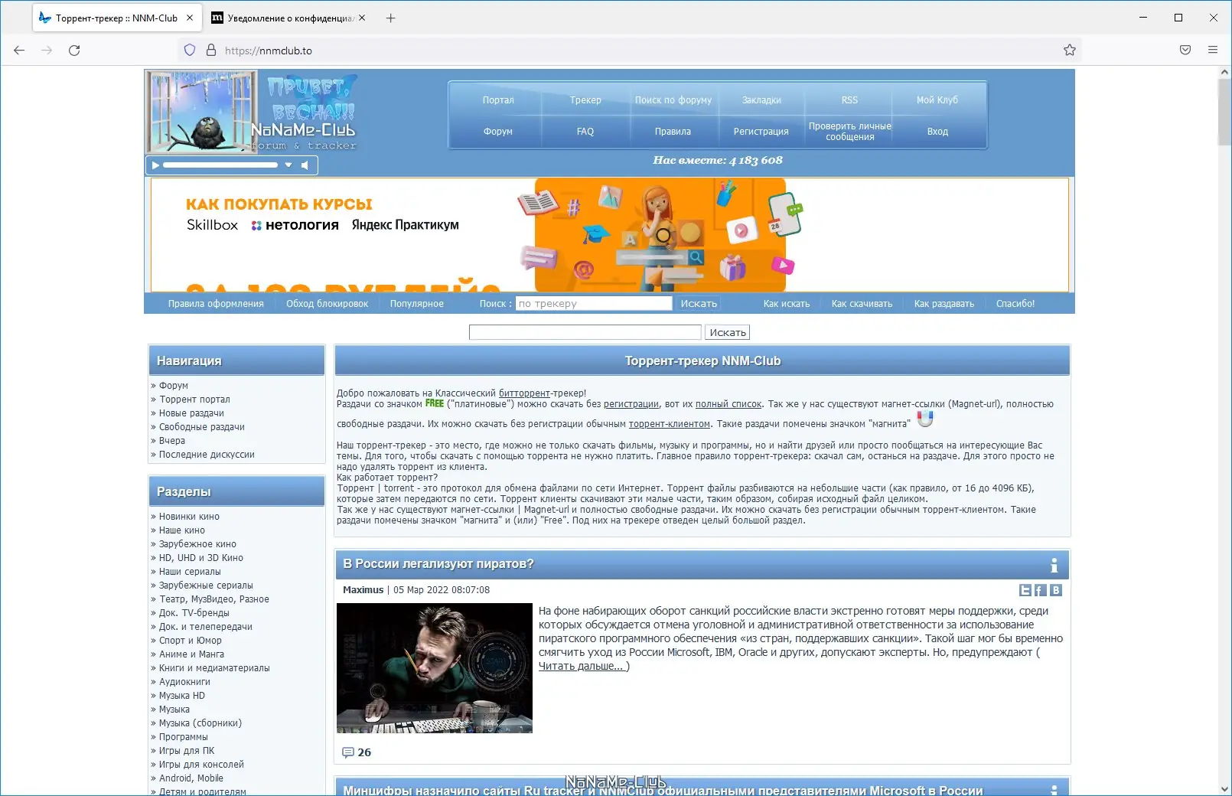Adjust the audio player progress slider
The width and height of the screenshot is (1232, 796).
coord(220,165)
